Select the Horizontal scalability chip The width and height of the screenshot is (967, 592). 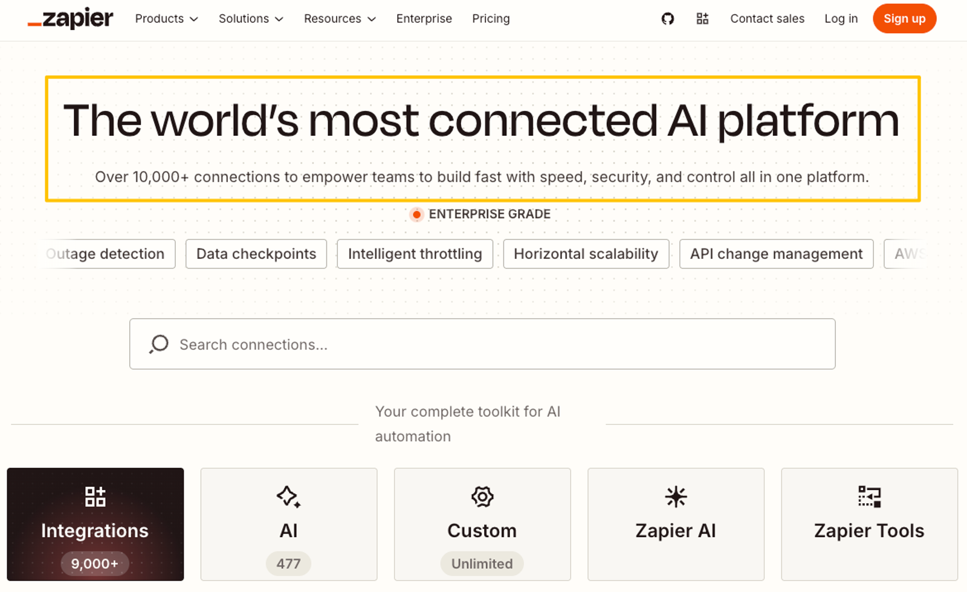(x=586, y=254)
